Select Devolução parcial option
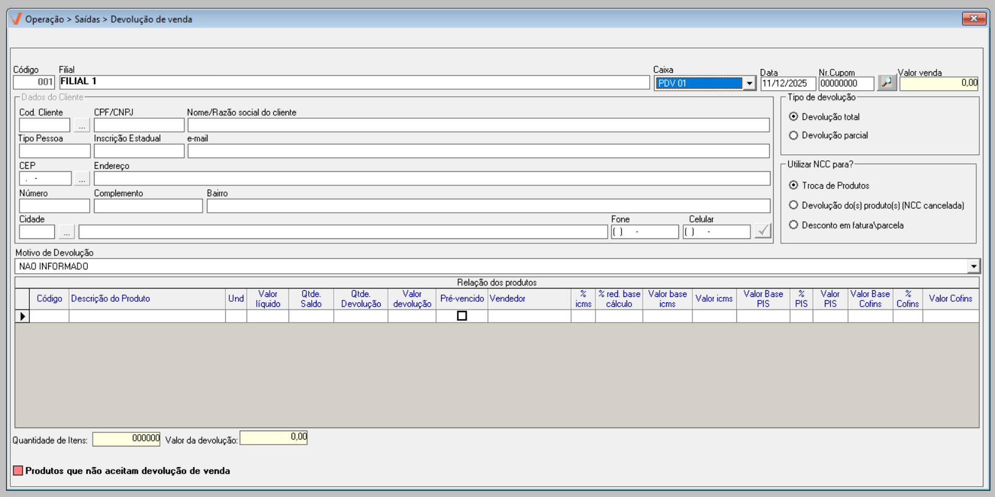 (x=794, y=135)
